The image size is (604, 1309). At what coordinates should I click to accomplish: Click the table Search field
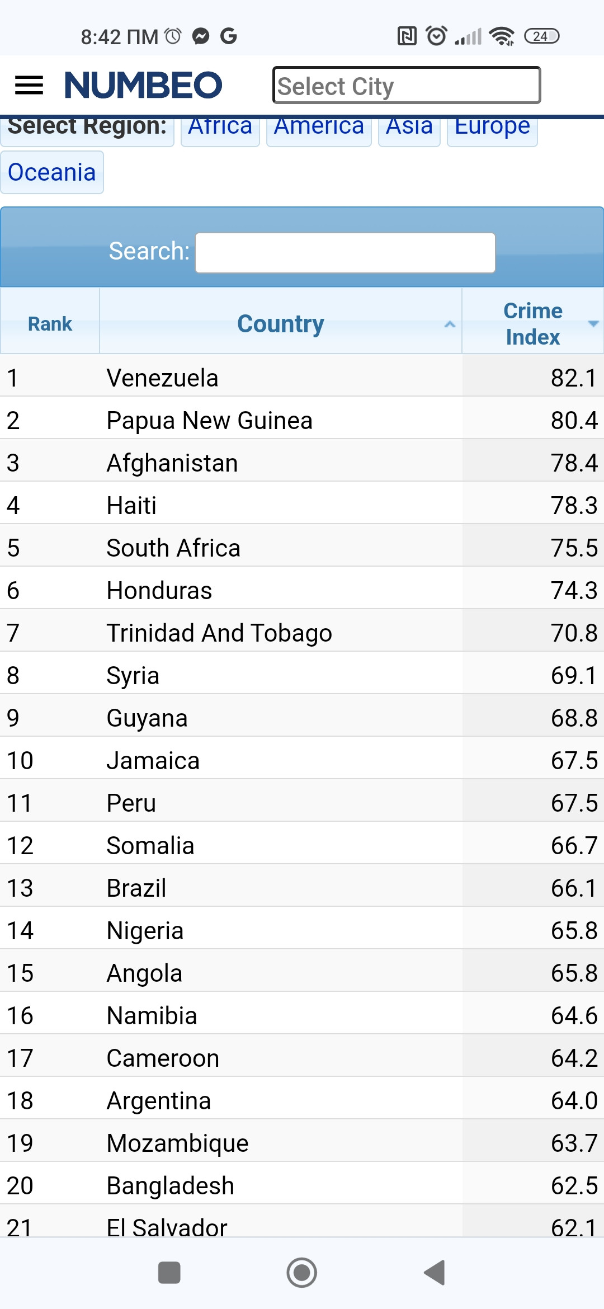[345, 253]
